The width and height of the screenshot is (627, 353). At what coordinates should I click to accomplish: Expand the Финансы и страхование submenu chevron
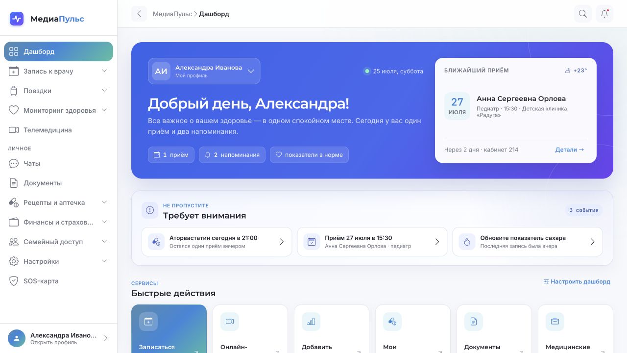[x=104, y=222]
